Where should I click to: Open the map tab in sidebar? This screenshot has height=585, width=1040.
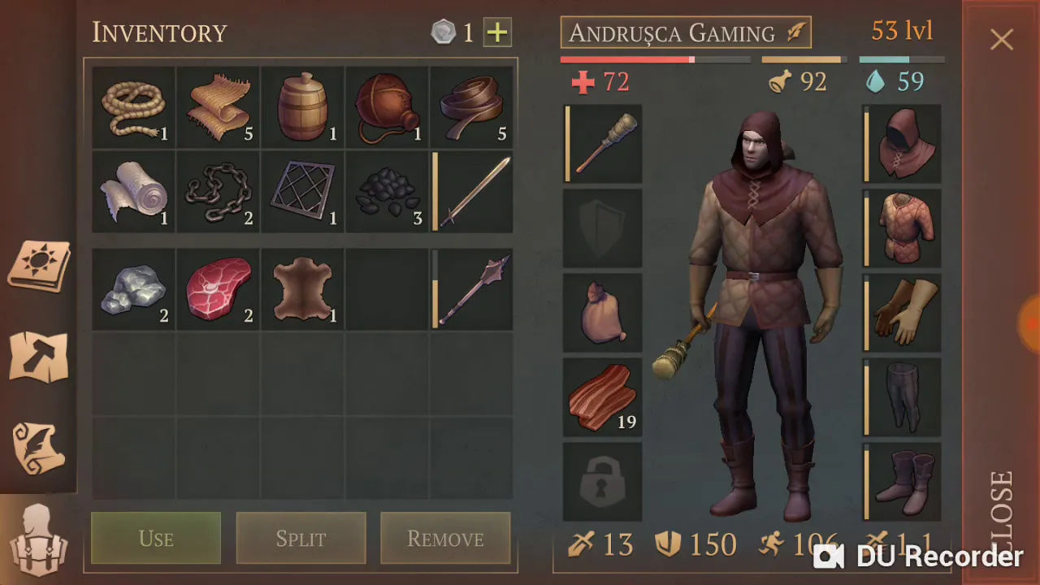coord(38,356)
